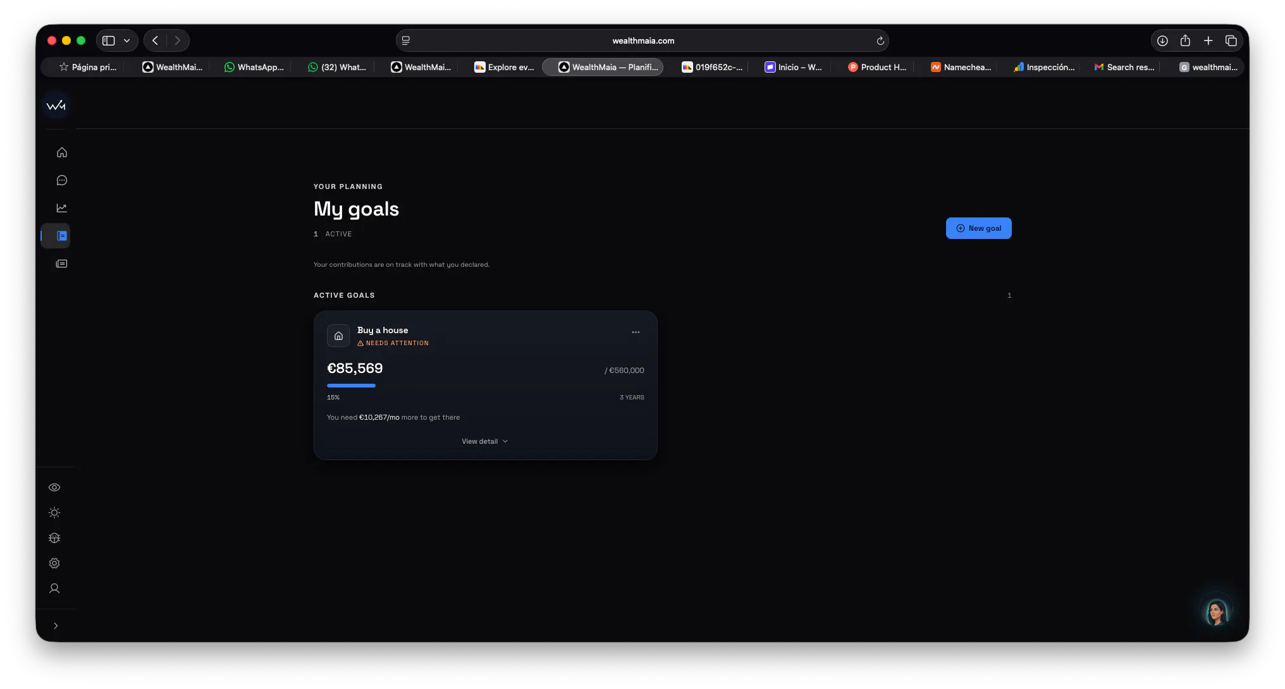Viewport: 1285px width, 689px height.
Task: Click the page reader icon in address bar
Action: point(406,40)
